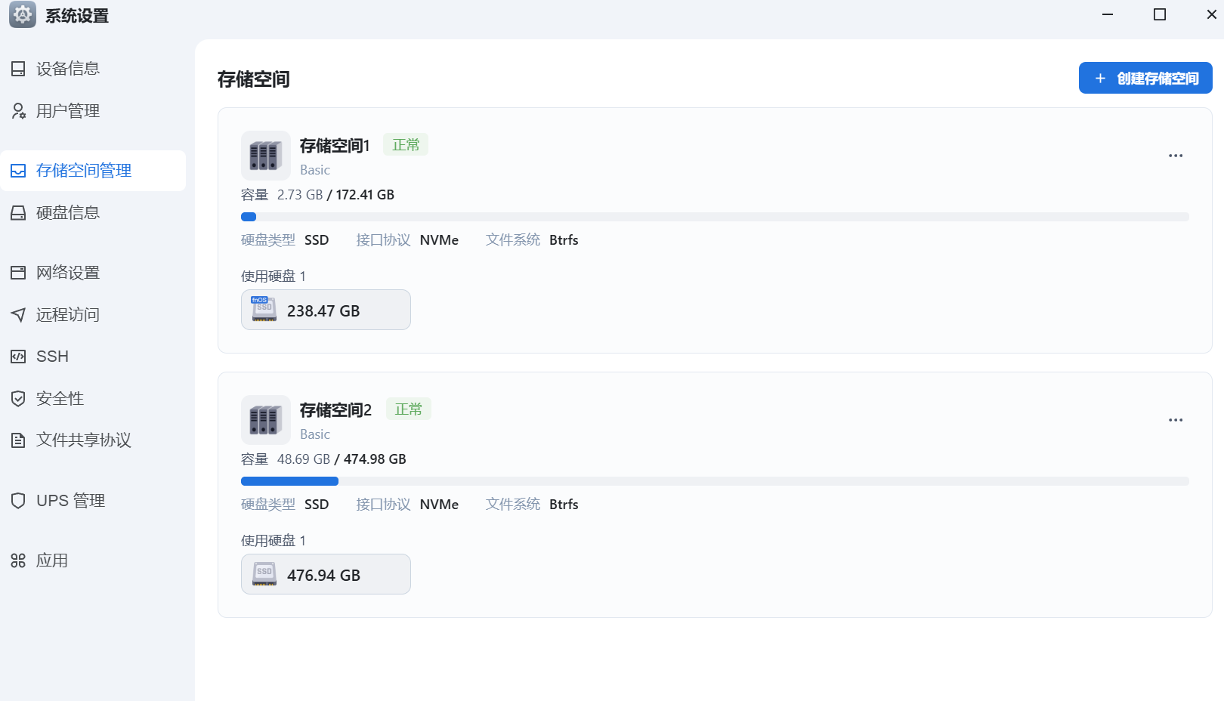Open the 设备信息 sidebar icon
Image resolution: width=1224 pixels, height=701 pixels.
click(x=18, y=69)
